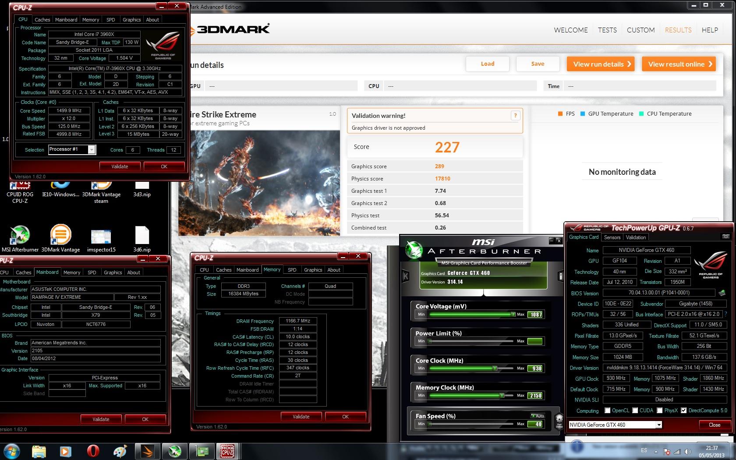Open the IE10-Windows installer desktop icon
Screen dimensions: 736x460
[x=60, y=189]
